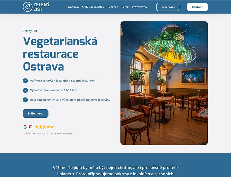The width and height of the screenshot is (231, 177).
Task: Click the Zelený List leaf logo
Action: pyautogui.click(x=27, y=7)
